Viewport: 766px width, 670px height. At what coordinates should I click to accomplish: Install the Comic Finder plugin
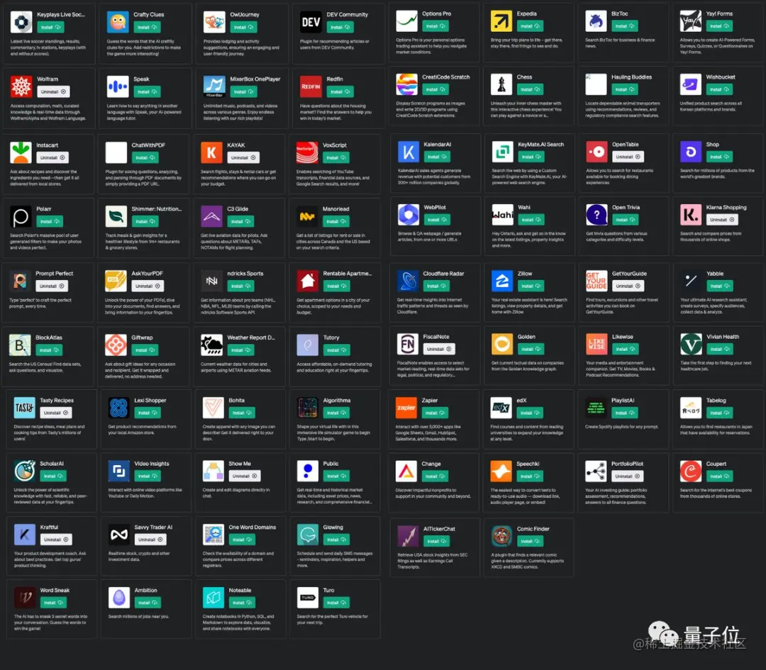(530, 542)
